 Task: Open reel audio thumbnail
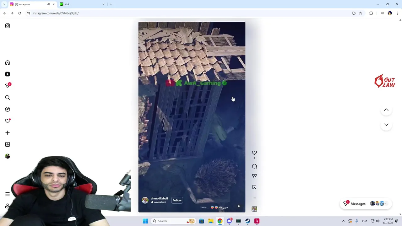254,209
